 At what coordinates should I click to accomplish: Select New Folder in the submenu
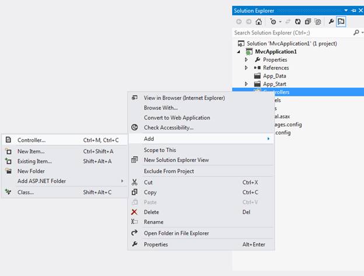[x=31, y=171]
